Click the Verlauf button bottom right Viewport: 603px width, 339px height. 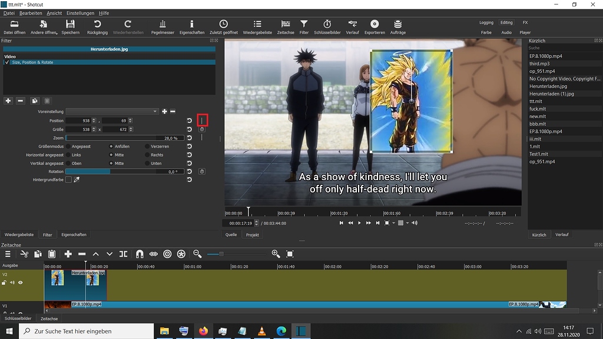click(564, 234)
